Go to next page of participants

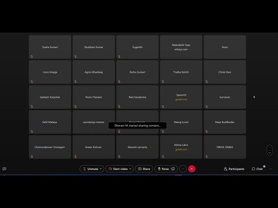269,153
